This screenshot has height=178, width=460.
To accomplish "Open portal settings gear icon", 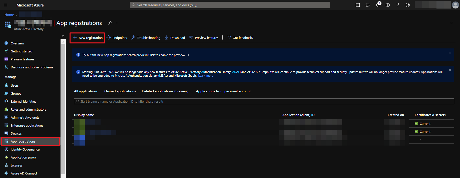I will [388, 5].
